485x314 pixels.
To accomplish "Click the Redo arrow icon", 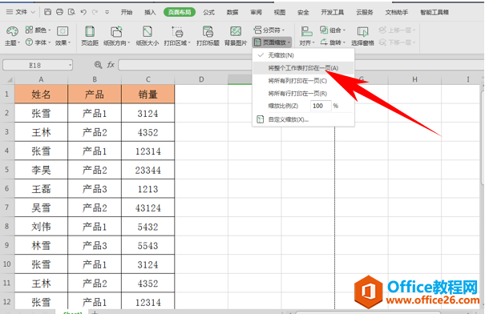I will pyautogui.click(x=95, y=12).
